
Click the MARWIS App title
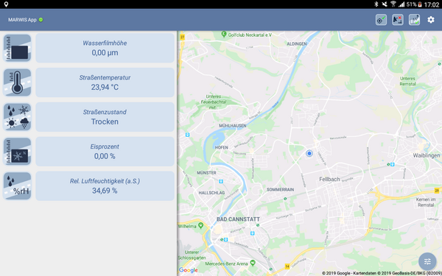pos(22,20)
